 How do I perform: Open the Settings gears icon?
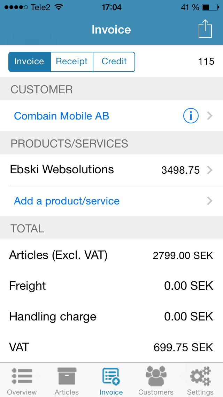click(x=200, y=377)
